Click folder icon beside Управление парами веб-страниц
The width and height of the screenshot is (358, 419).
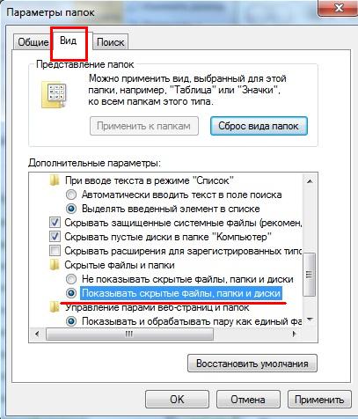(x=55, y=307)
